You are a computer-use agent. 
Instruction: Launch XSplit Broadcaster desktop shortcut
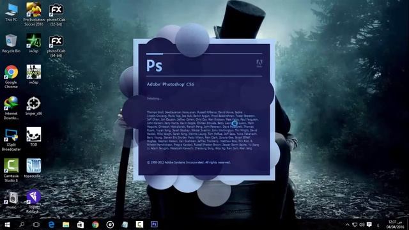11,140
